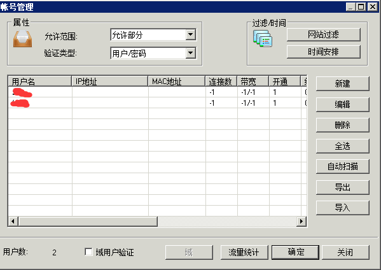Click the MAC地址 column header
This screenshot has width=381, height=270.
pos(177,82)
